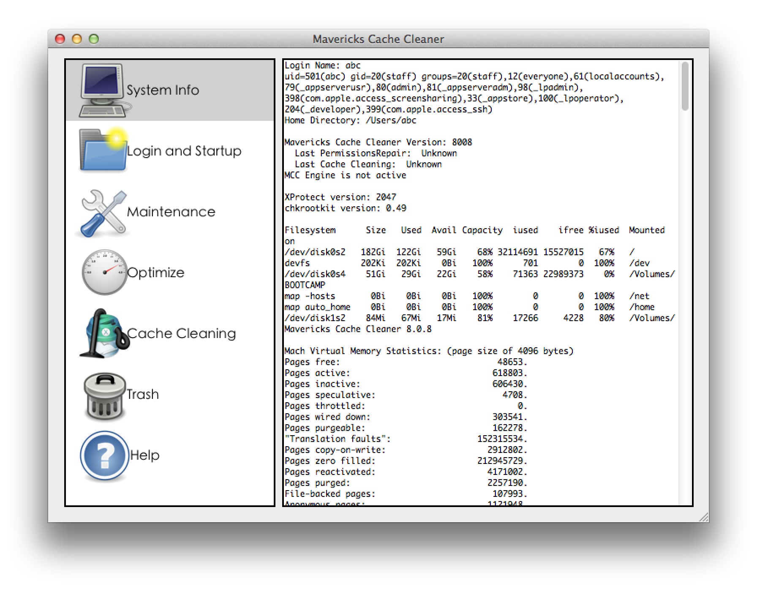This screenshot has width=757, height=589.
Task: Click the window resize grip corner
Action: [704, 517]
